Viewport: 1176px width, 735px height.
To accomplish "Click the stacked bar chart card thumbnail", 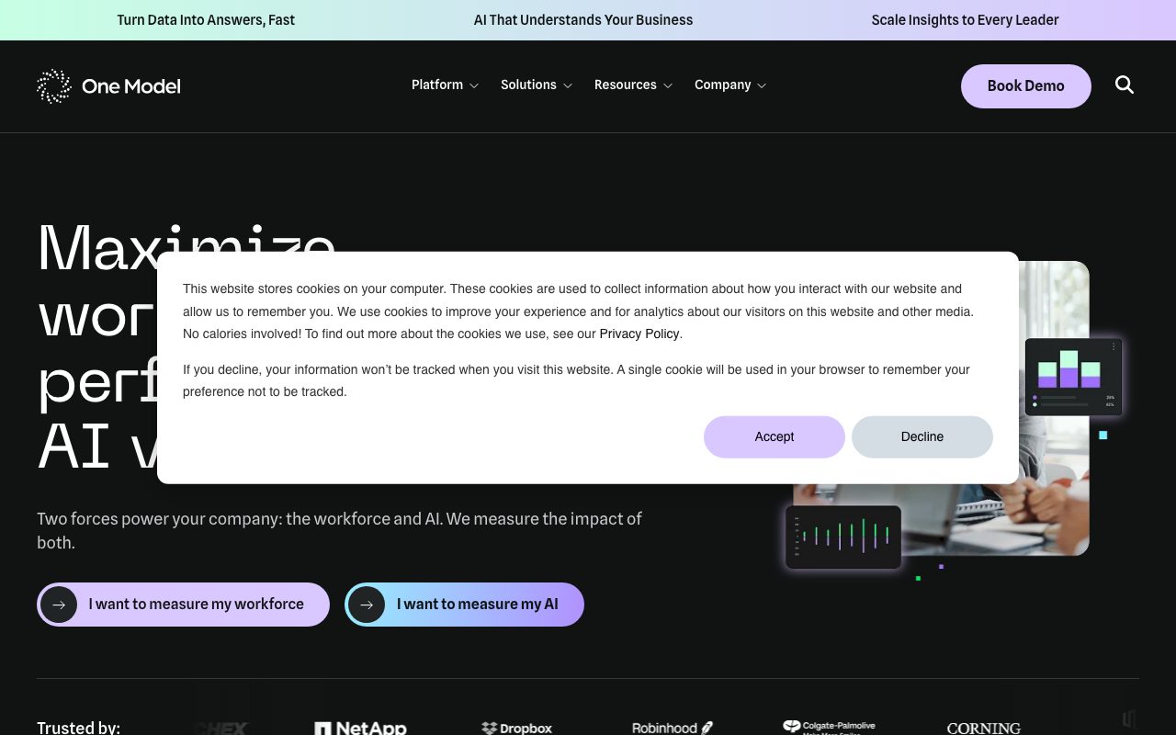I will (1073, 377).
